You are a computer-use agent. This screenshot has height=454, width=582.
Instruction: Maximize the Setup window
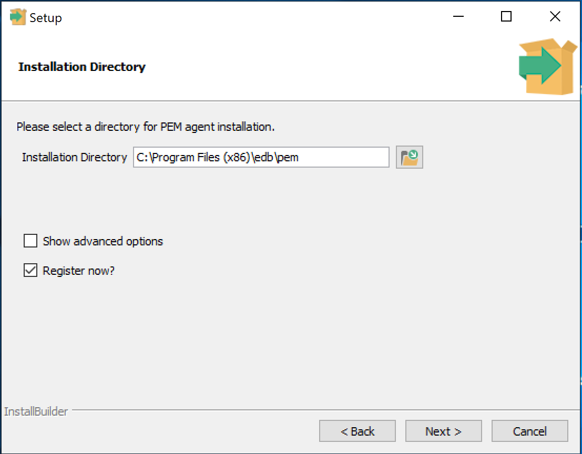(506, 17)
